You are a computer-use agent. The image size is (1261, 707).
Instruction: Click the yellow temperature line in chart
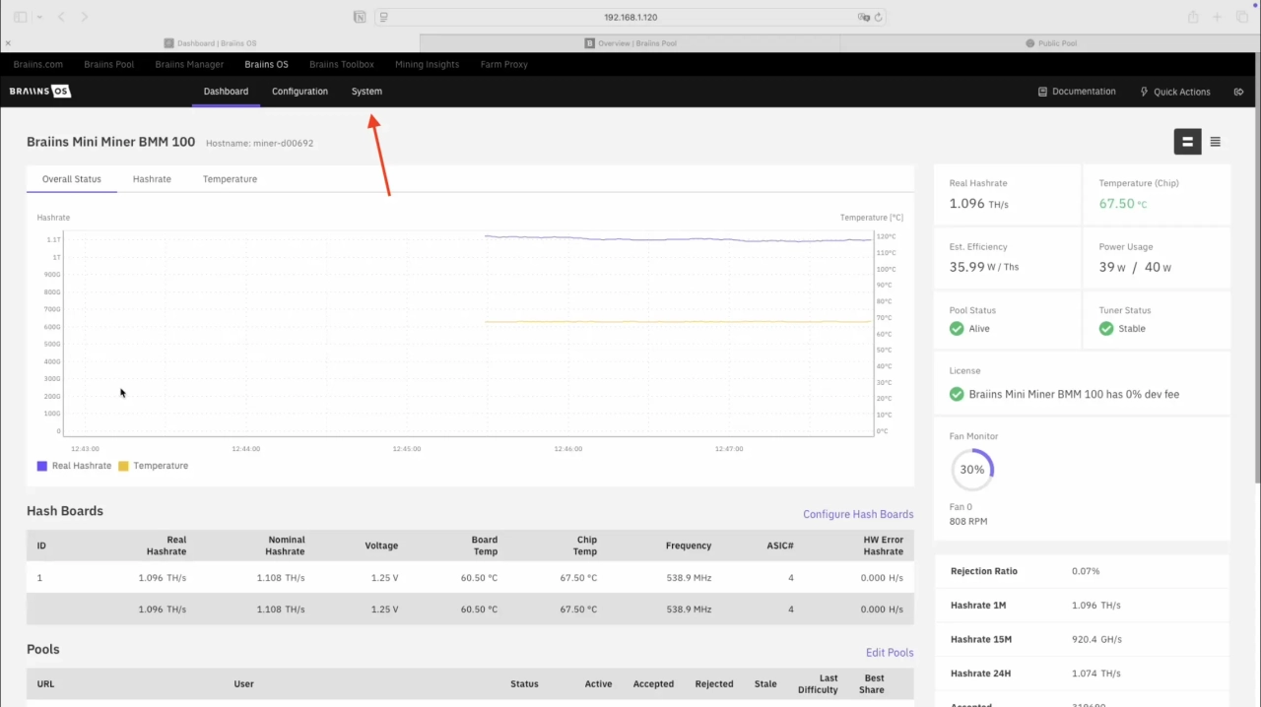(678, 322)
